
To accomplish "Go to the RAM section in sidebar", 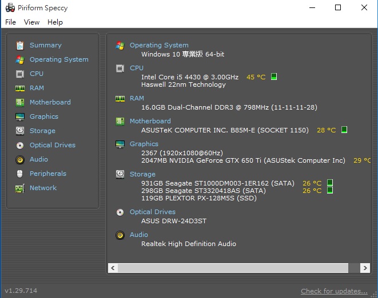I will pos(37,88).
